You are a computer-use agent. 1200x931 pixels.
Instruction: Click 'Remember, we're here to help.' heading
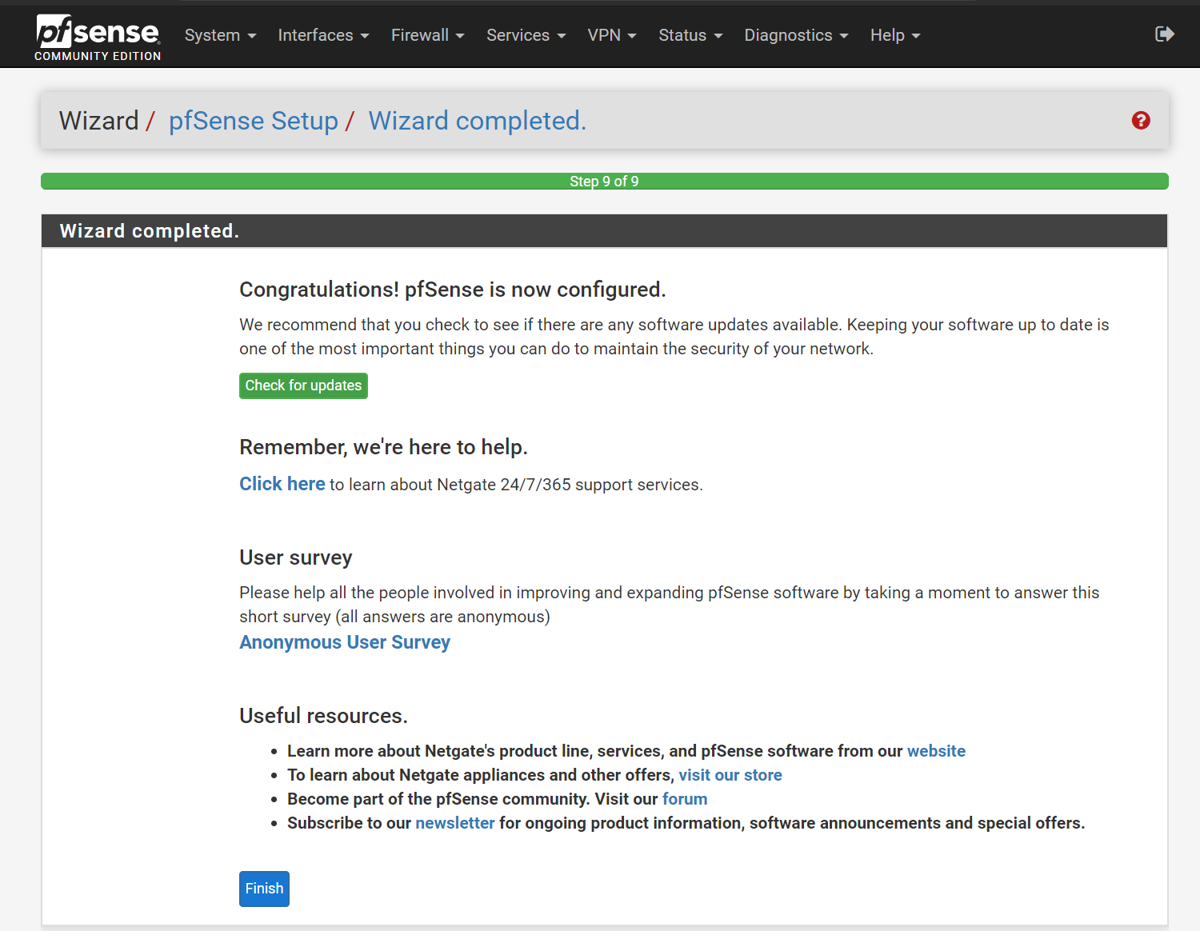coord(384,447)
